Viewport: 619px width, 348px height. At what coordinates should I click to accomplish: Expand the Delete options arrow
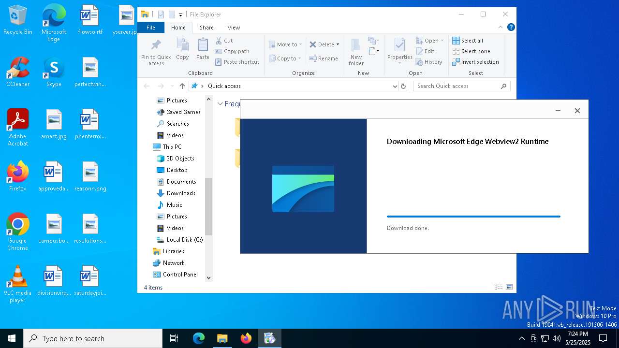point(338,44)
